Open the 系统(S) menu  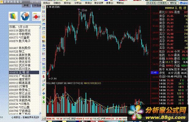(46, 3)
